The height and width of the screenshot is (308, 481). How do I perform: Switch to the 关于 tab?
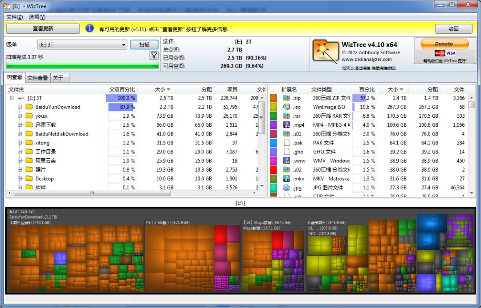[x=60, y=78]
